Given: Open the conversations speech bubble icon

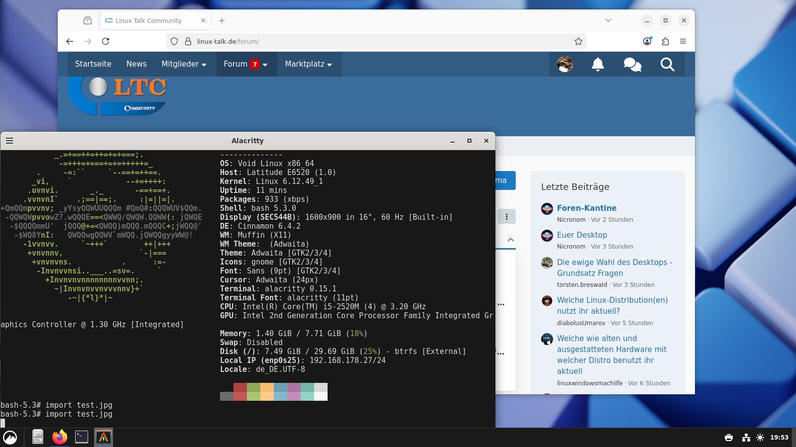Looking at the screenshot, I should tap(632, 64).
